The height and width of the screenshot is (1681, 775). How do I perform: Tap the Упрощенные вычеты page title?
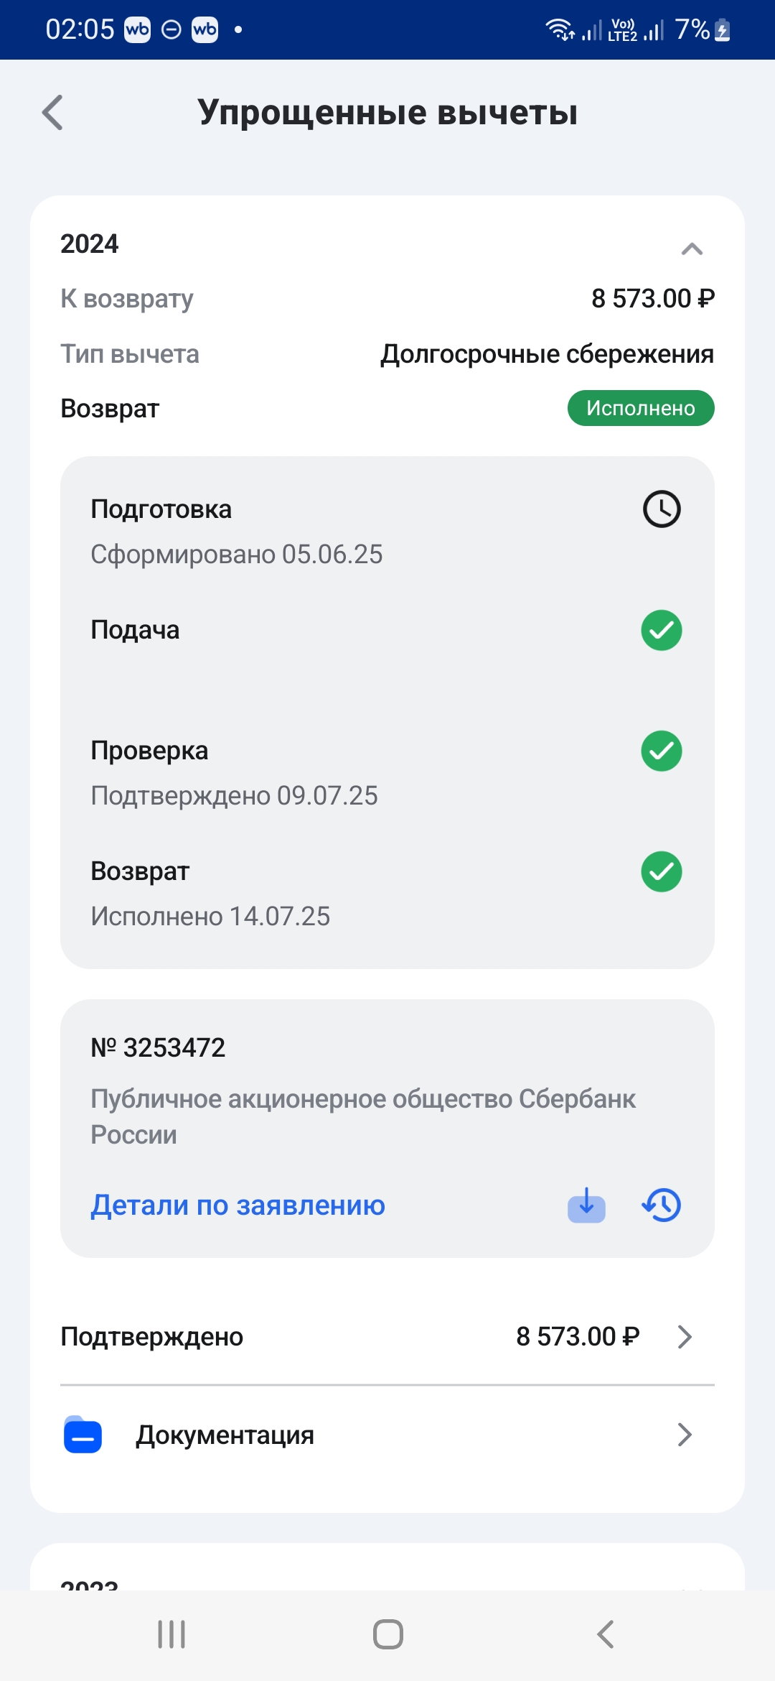pos(387,113)
